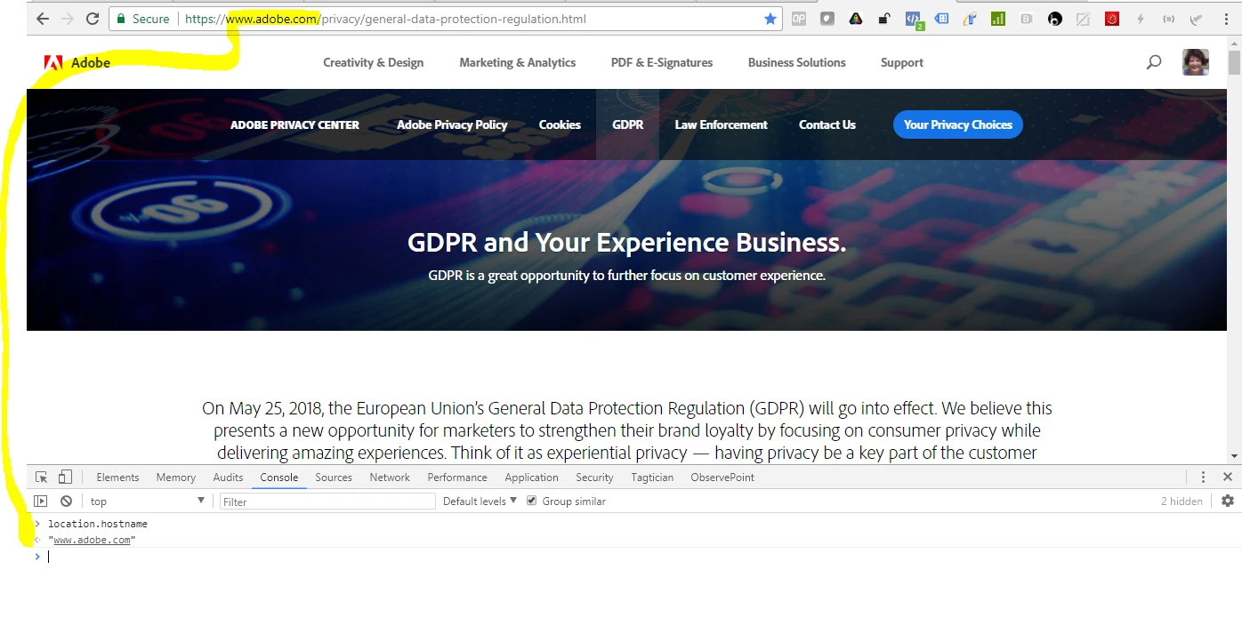Viewport: 1242px width, 618px height.
Task: Click the location.hostname console entry
Action: click(98, 524)
